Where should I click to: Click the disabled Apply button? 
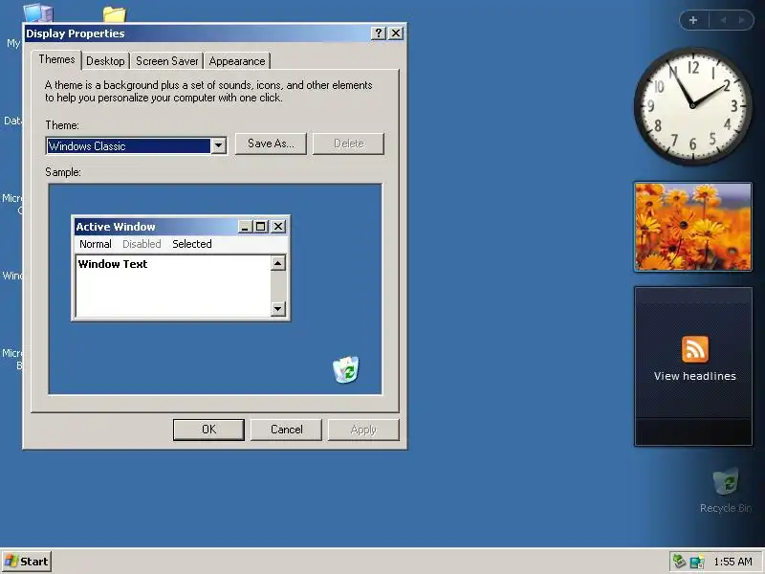point(363,430)
